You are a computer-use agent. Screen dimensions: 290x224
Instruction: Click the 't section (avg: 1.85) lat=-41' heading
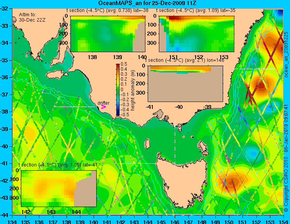(x=58, y=165)
